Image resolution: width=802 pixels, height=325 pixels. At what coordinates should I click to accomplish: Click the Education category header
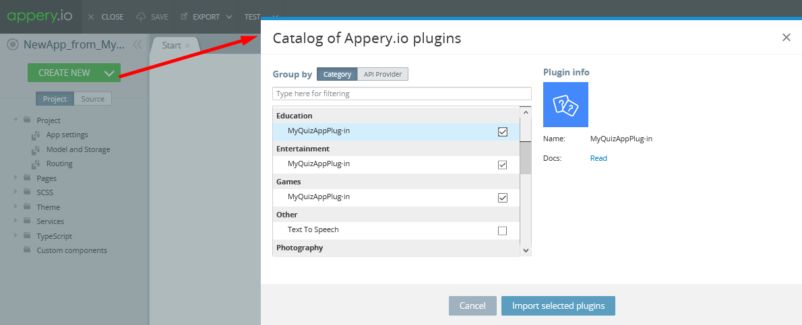pyautogui.click(x=396, y=116)
